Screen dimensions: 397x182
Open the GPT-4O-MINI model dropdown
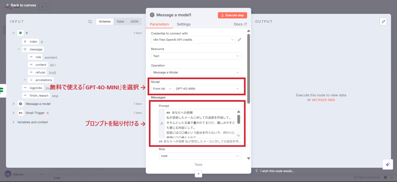pos(207,89)
